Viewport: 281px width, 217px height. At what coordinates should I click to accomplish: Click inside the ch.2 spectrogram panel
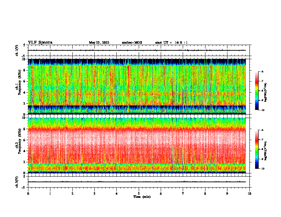137,145
